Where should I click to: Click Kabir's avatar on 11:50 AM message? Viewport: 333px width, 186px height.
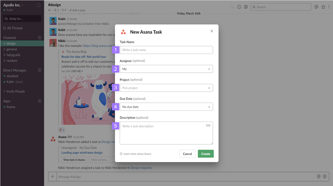[x=53, y=21]
